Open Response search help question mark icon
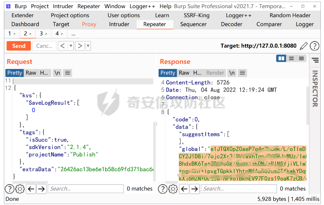Image resolution: width=324 pixels, height=205 pixels. (162, 189)
